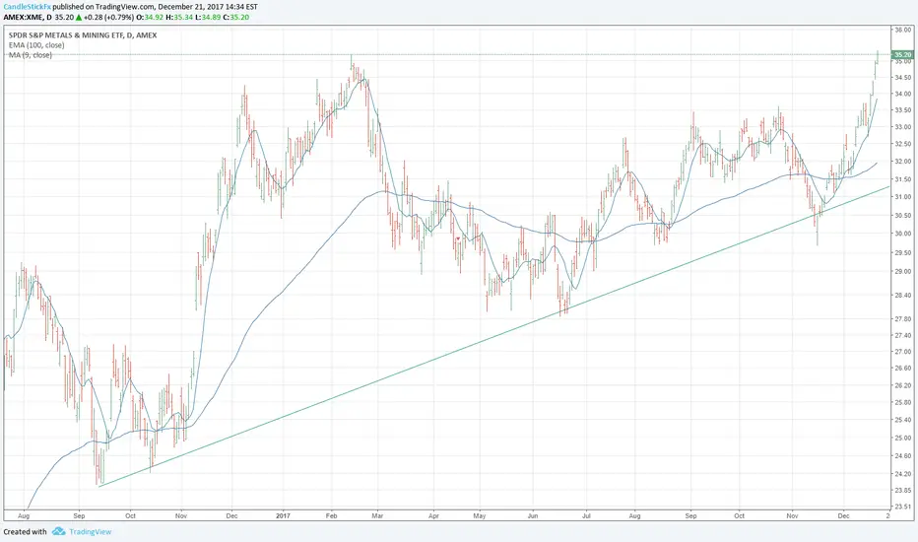Click the May label on the time axis
This screenshot has width=918, height=542.
pos(480,516)
